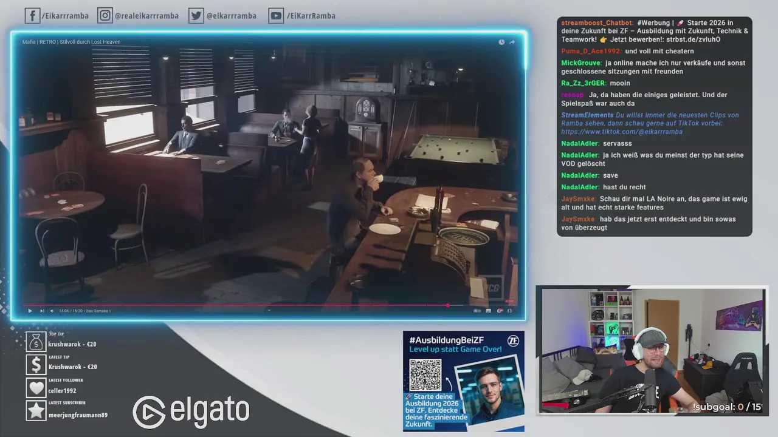Toggle subtitles button in video player
778x437 pixels.
coord(488,311)
